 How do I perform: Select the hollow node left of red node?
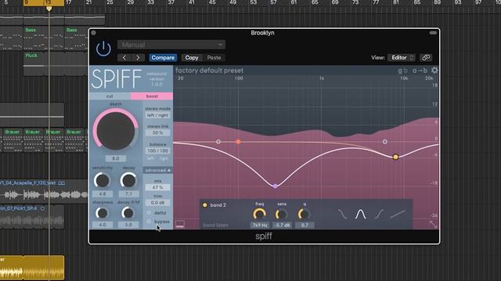[x=218, y=141]
